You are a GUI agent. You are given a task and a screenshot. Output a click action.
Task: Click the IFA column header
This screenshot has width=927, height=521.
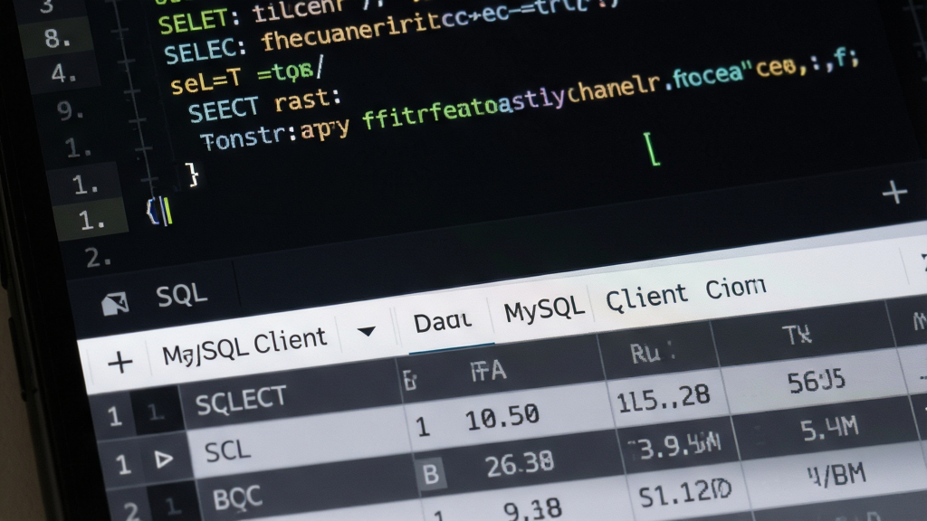[x=489, y=371]
